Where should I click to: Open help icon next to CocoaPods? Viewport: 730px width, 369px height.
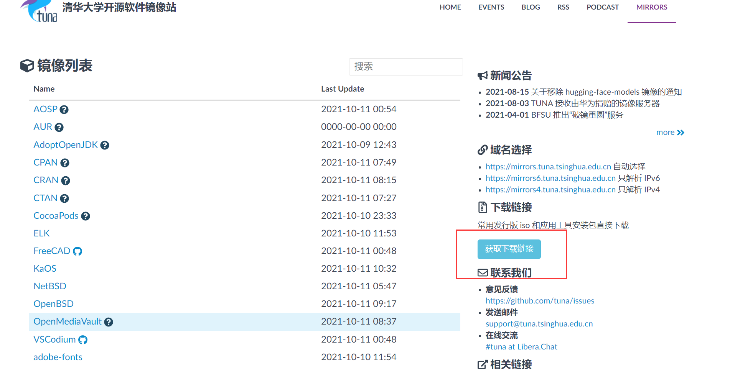(x=86, y=216)
